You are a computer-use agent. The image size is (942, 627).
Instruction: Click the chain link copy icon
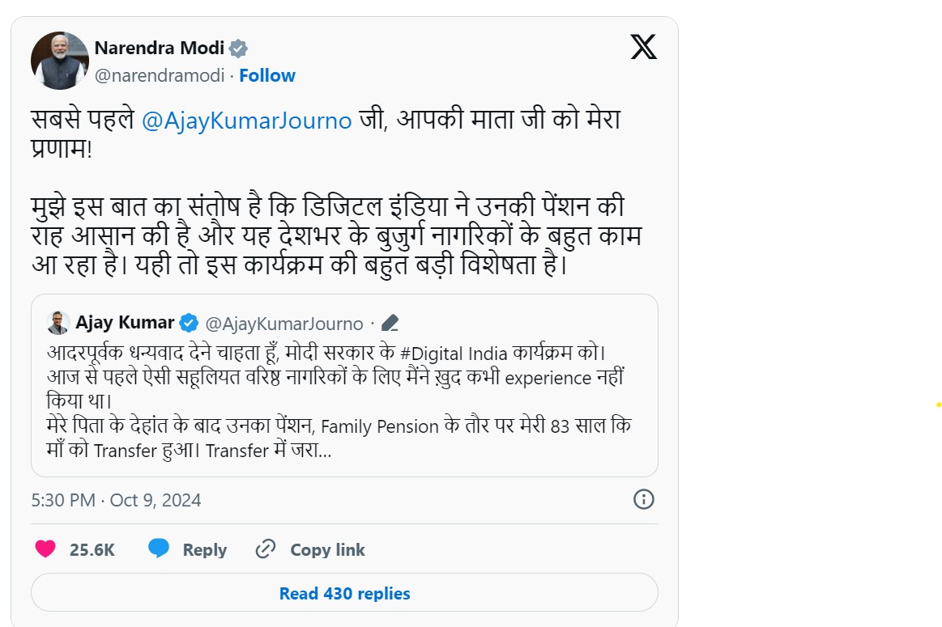[x=266, y=549]
